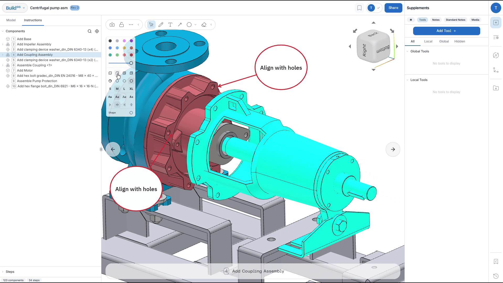Switch to the Model tab
503x283 pixels.
pyautogui.click(x=11, y=20)
